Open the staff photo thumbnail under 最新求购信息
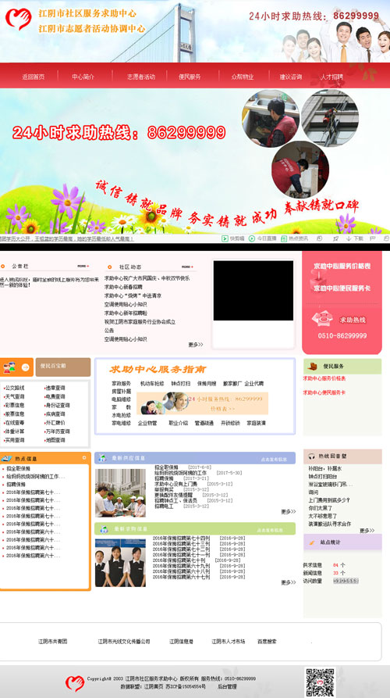 click(120, 563)
